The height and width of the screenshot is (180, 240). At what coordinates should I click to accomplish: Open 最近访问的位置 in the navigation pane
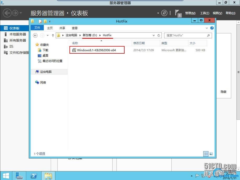tap(50, 61)
